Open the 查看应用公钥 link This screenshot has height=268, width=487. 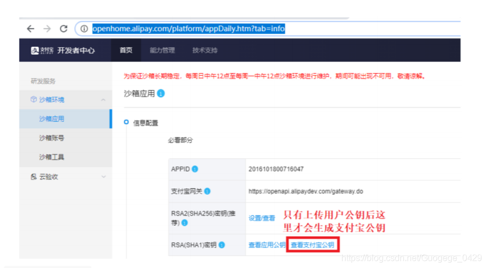tap(267, 245)
